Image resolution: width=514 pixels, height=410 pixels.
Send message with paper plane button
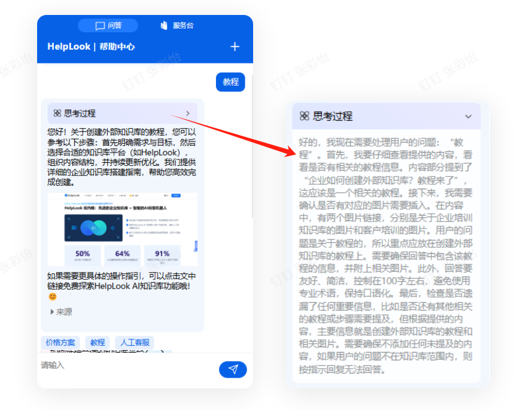(x=233, y=370)
